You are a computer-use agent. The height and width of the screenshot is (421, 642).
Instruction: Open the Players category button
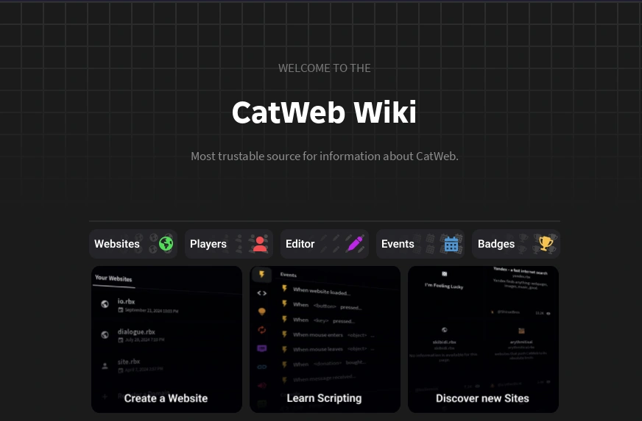point(229,244)
